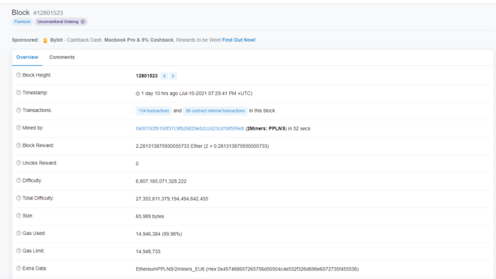
Task: Click help icon beside Uncles Reward
Action: 18,163
